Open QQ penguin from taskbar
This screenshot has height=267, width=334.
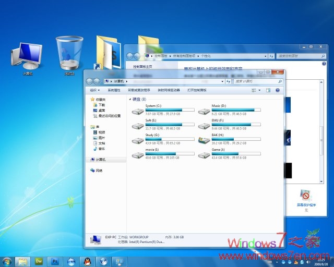point(87,262)
